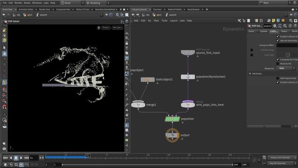Open the Collisions parameter tab
This screenshot has height=168, width=298.
274,31
